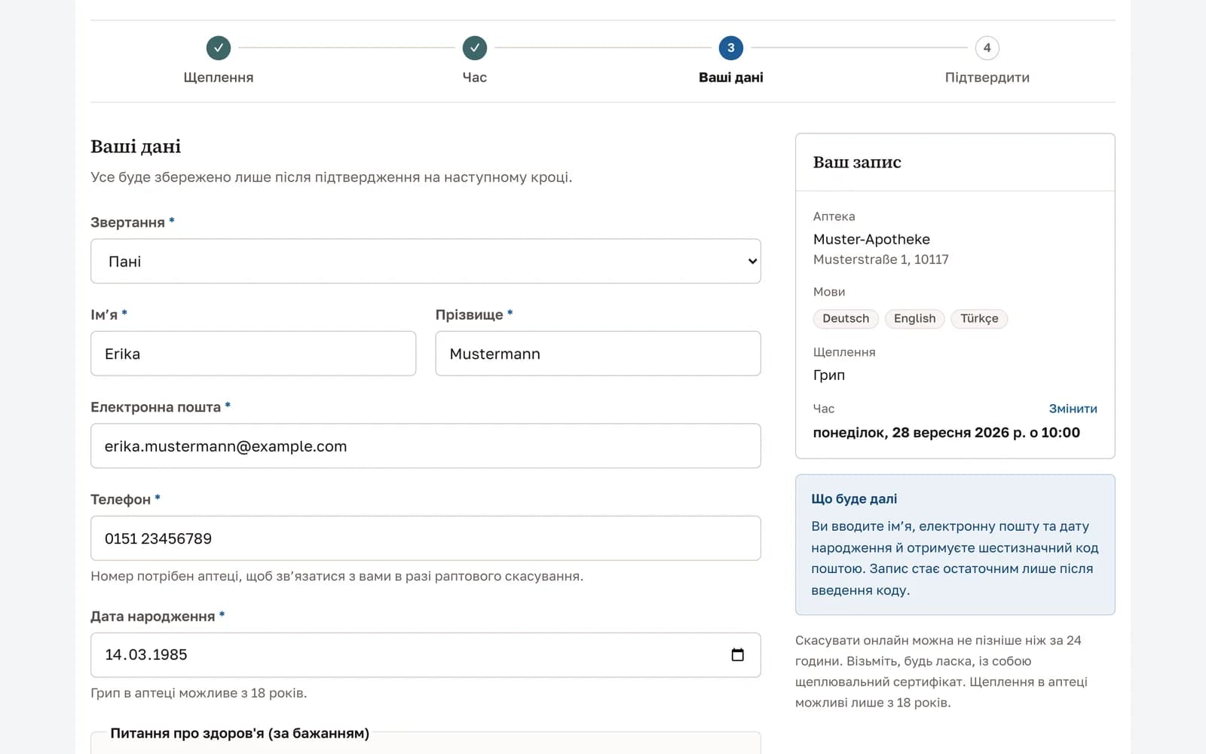The image size is (1206, 754).
Task: Go to the Щеплення step label
Action: point(219,77)
